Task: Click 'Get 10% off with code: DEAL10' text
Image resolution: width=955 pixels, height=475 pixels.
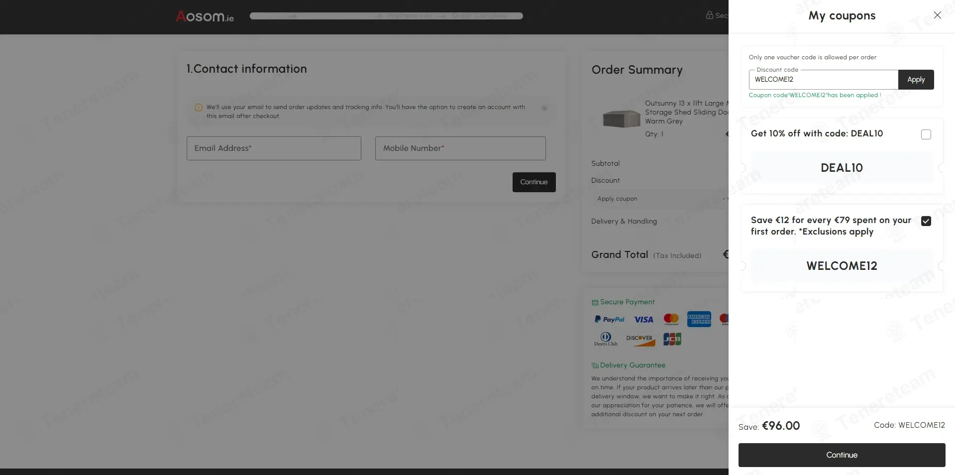Action: click(x=817, y=133)
